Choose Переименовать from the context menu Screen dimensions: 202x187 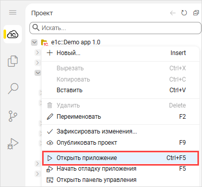point(120,117)
